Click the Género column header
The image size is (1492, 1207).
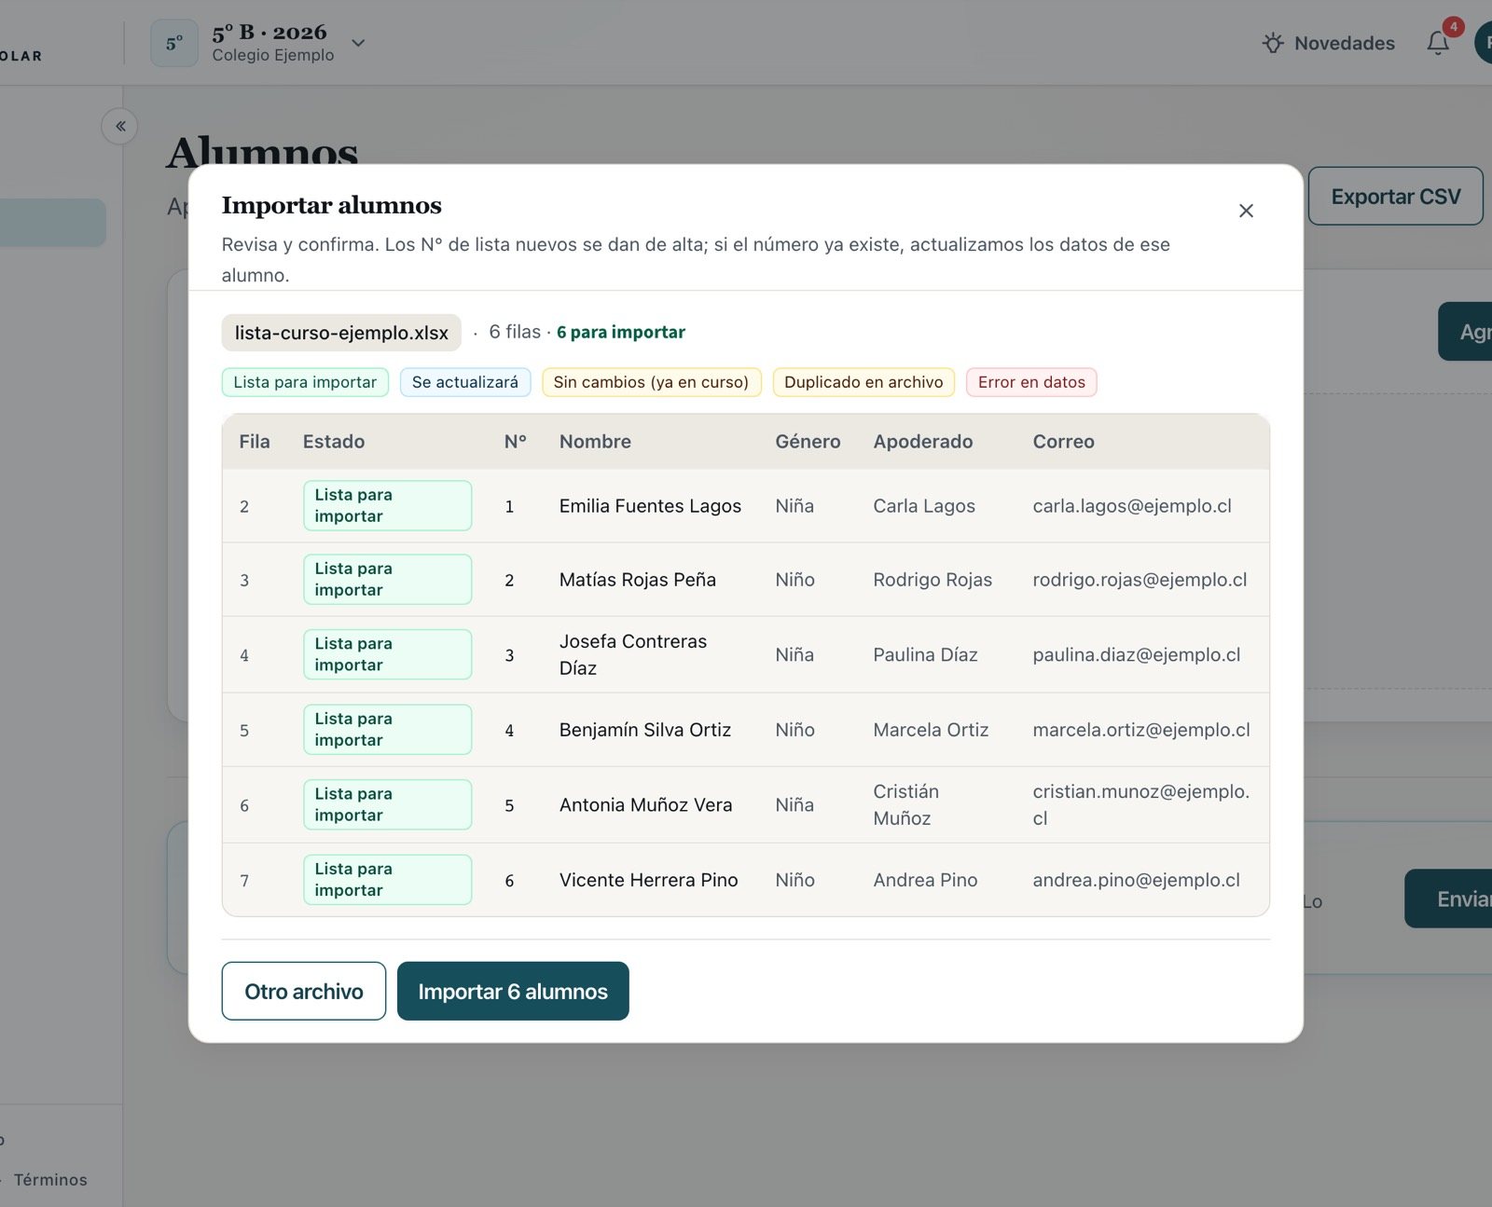point(808,442)
